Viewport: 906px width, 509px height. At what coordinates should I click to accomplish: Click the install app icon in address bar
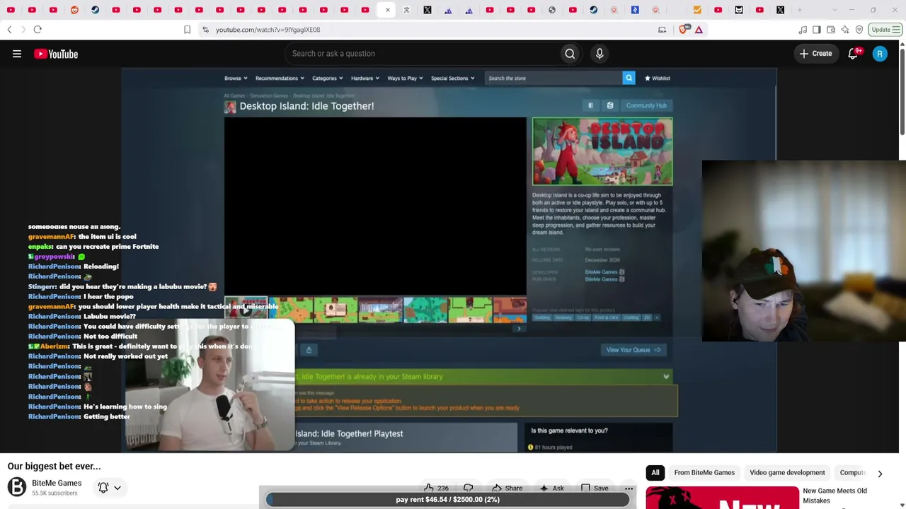point(662,30)
